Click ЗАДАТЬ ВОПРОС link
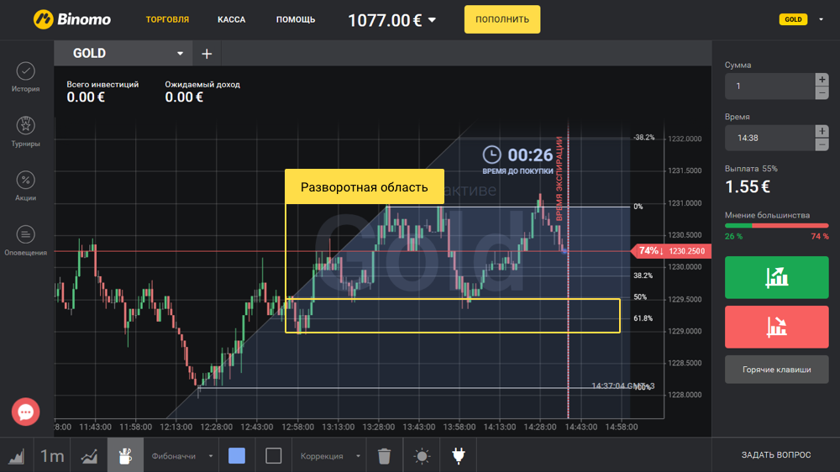Viewport: 840px width, 472px height. coord(775,455)
